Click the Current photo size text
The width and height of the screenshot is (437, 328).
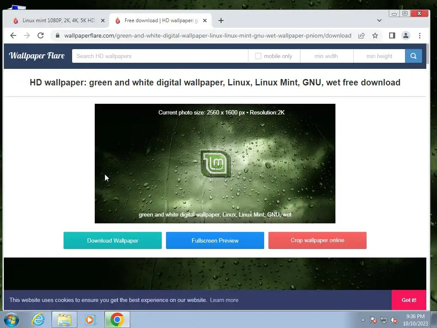click(221, 112)
